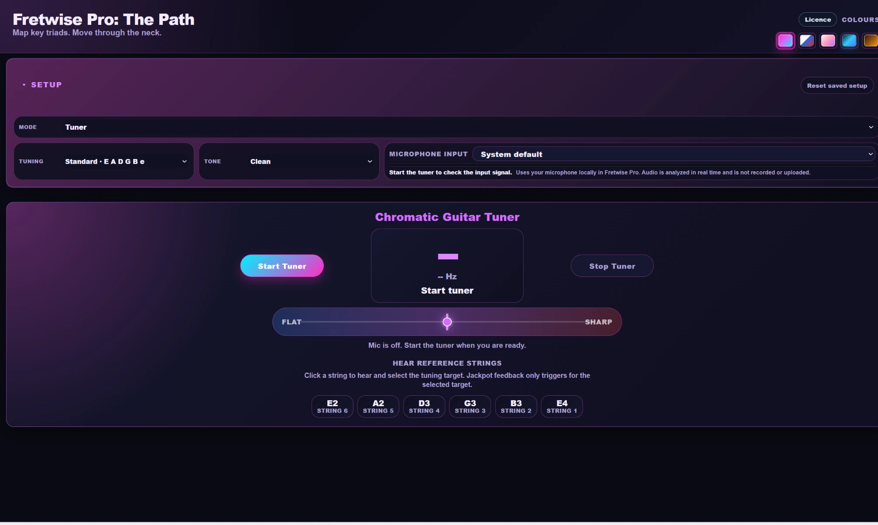
Task: Click the COLOURS label
Action: 860,20
